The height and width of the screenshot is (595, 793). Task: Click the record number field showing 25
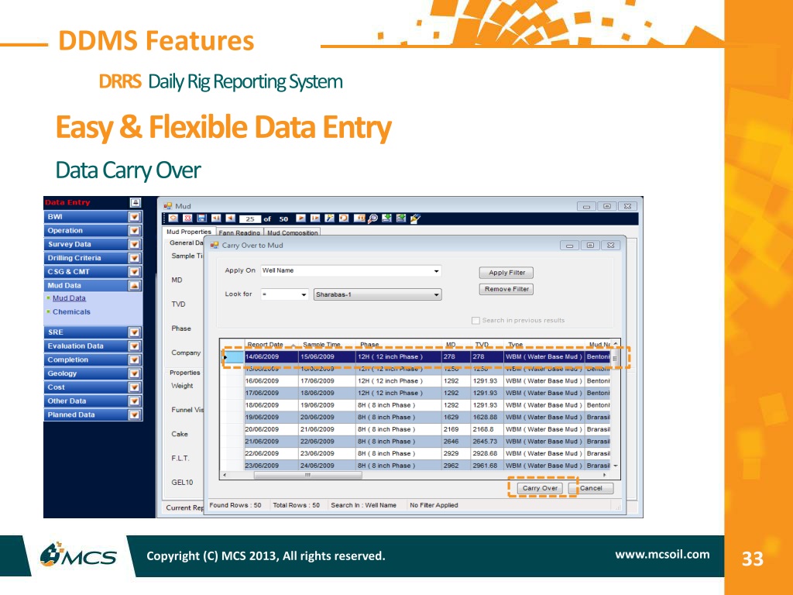click(250, 219)
